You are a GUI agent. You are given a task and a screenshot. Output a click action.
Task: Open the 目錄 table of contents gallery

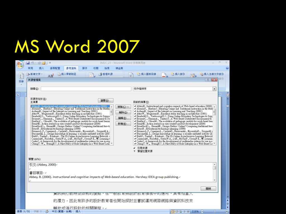[21, 79]
